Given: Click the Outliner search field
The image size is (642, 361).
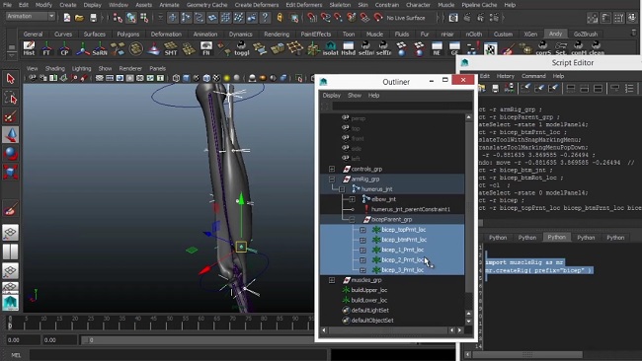Looking at the screenshot, I should click(401, 107).
